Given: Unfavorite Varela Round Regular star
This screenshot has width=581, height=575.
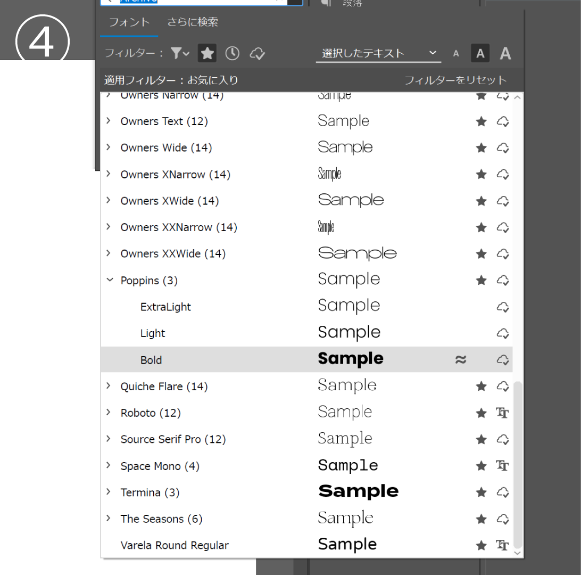Looking at the screenshot, I should (x=482, y=545).
